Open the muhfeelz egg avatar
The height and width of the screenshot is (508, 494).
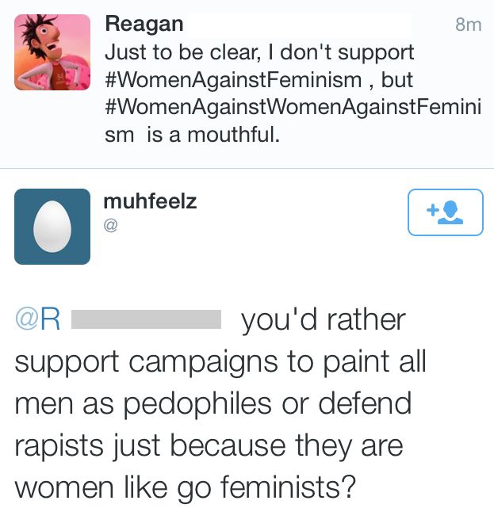click(52, 226)
